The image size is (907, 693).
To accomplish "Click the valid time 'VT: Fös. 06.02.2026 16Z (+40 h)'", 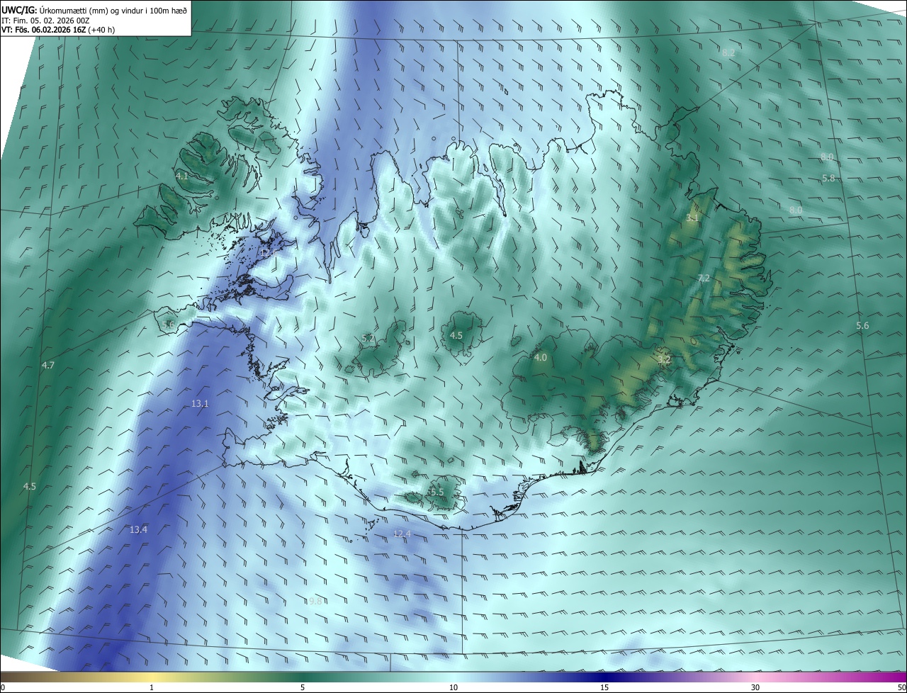I will pyautogui.click(x=58, y=30).
